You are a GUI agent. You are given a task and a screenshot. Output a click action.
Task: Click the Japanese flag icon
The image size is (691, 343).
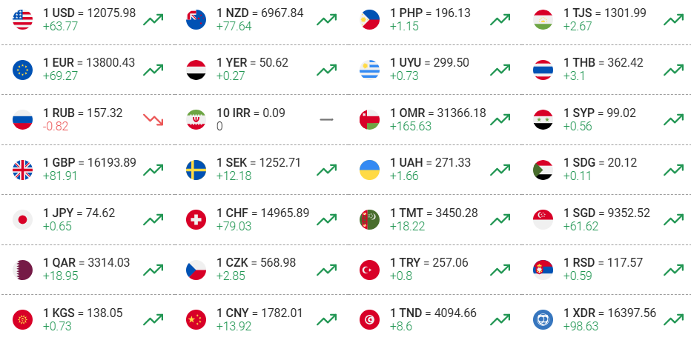[x=22, y=220]
